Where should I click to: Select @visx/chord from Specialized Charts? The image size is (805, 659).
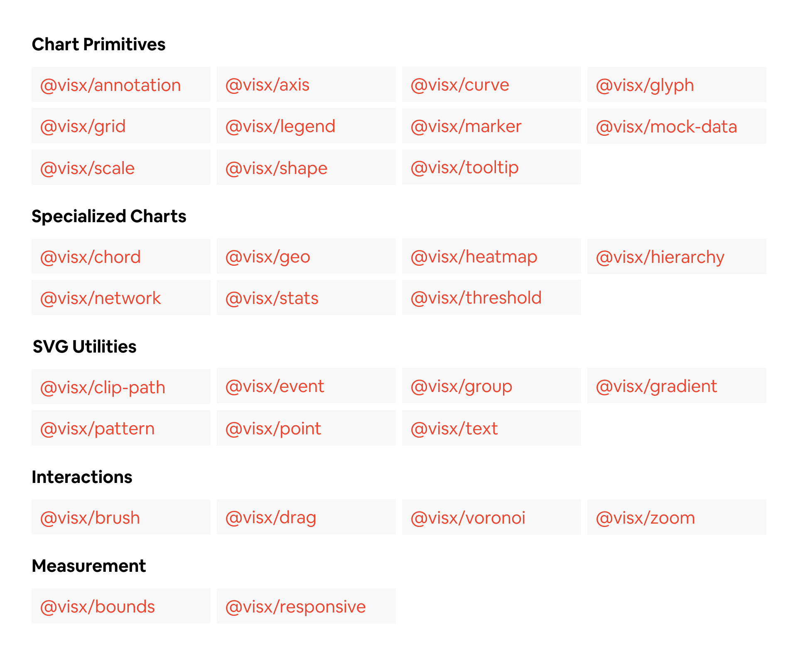91,257
